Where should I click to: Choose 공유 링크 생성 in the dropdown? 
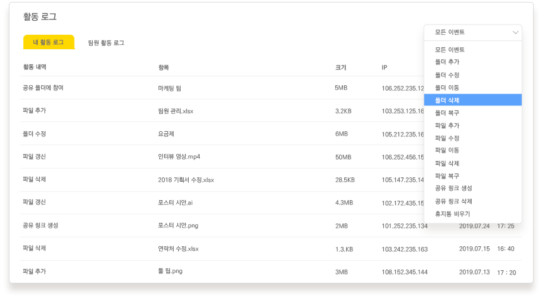453,188
